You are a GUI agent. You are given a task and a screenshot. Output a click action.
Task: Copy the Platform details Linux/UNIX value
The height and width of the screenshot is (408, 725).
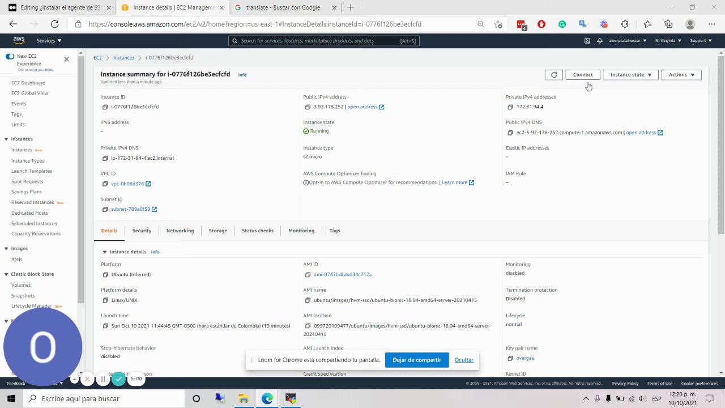(x=105, y=300)
